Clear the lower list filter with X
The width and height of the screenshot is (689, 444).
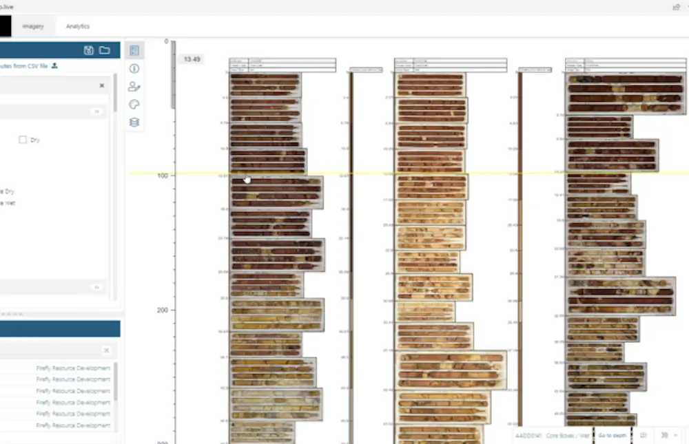click(106, 350)
